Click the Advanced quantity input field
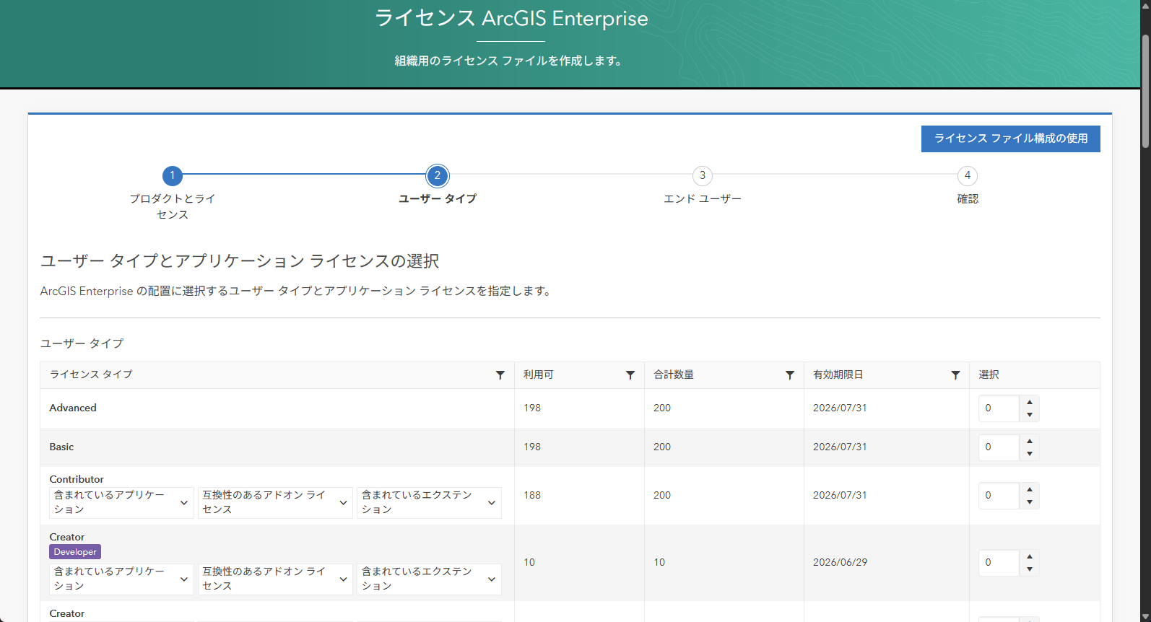The image size is (1151, 622). tap(999, 408)
